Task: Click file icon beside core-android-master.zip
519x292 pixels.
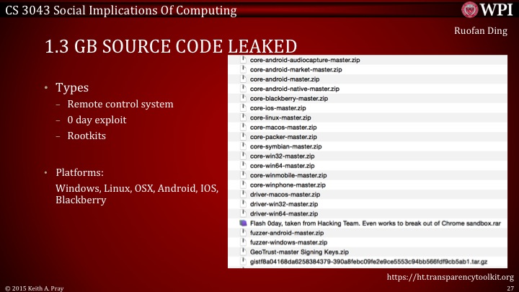Action: (244, 79)
